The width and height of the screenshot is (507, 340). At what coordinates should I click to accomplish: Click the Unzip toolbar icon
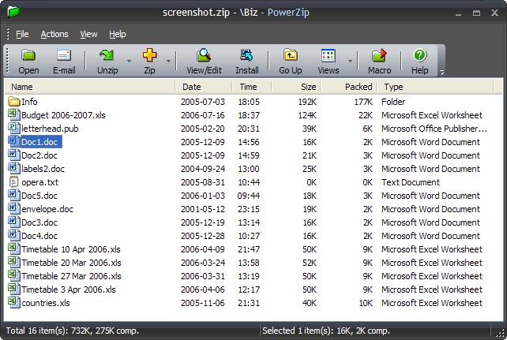[107, 55]
